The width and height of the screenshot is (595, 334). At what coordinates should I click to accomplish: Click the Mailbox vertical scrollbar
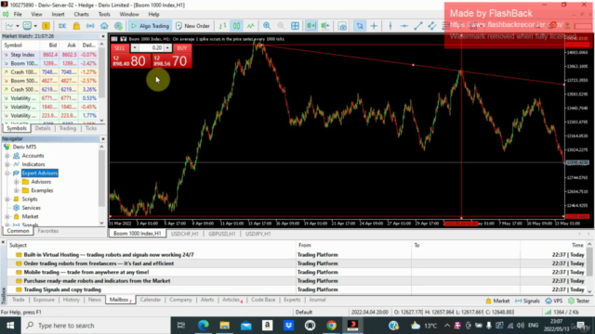click(x=589, y=267)
